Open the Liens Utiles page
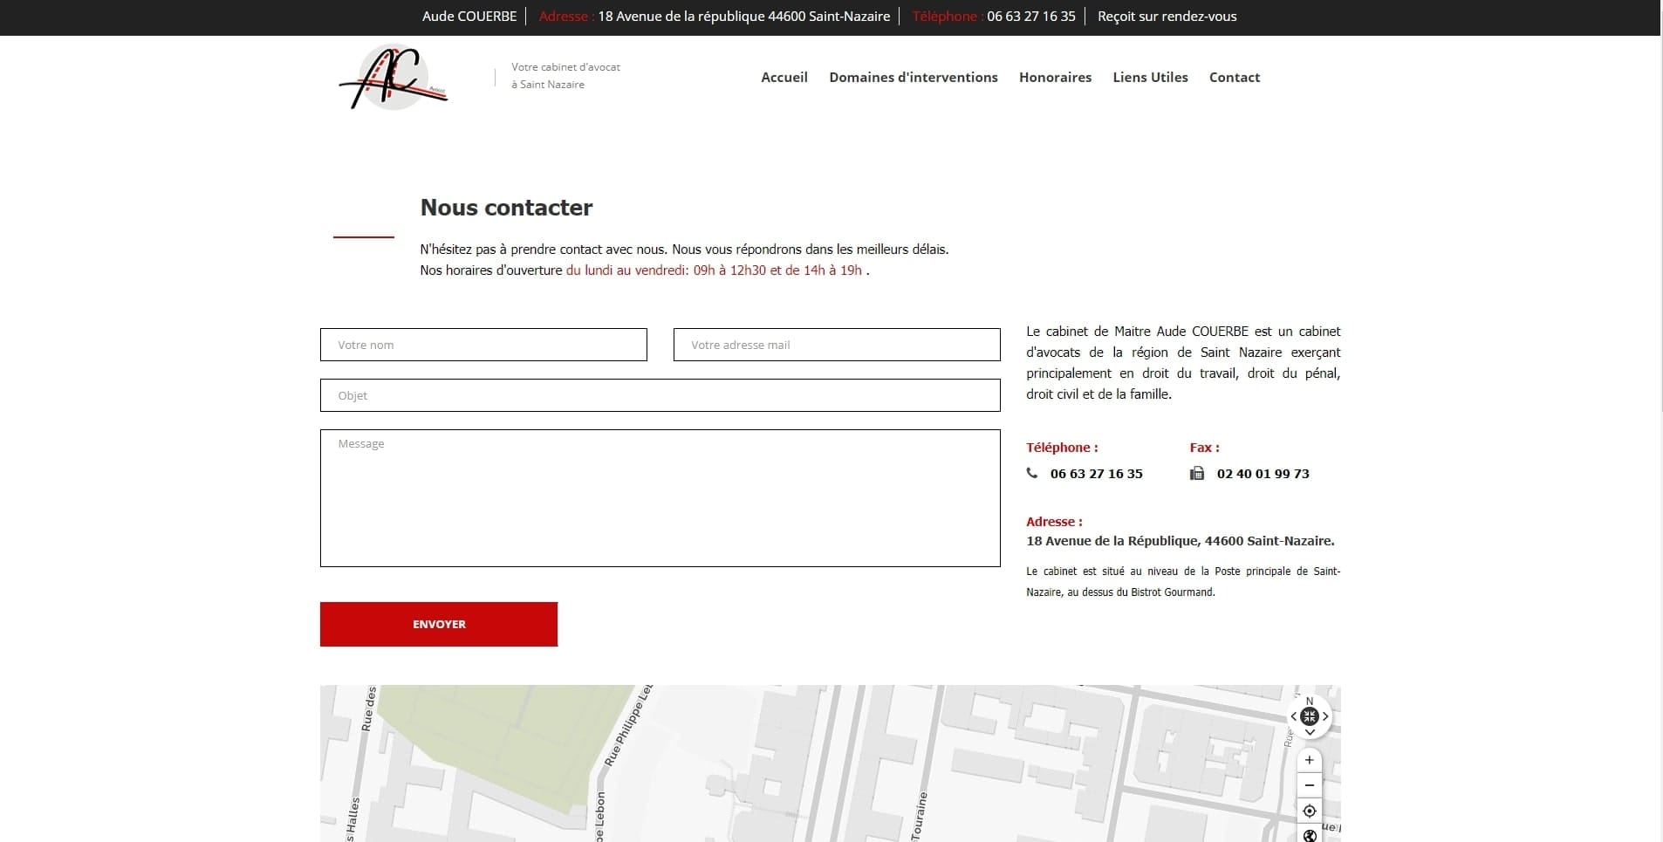The width and height of the screenshot is (1663, 842). point(1150,77)
